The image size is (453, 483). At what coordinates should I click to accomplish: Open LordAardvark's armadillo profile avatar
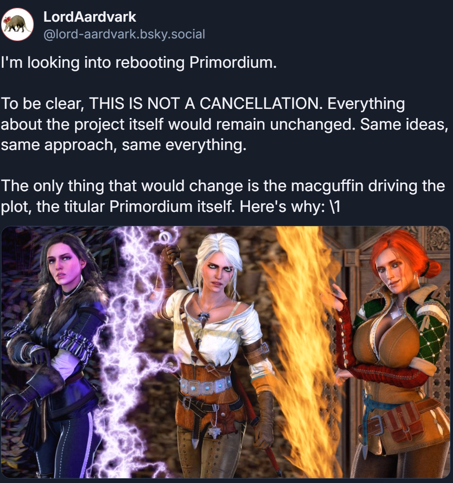tap(18, 25)
